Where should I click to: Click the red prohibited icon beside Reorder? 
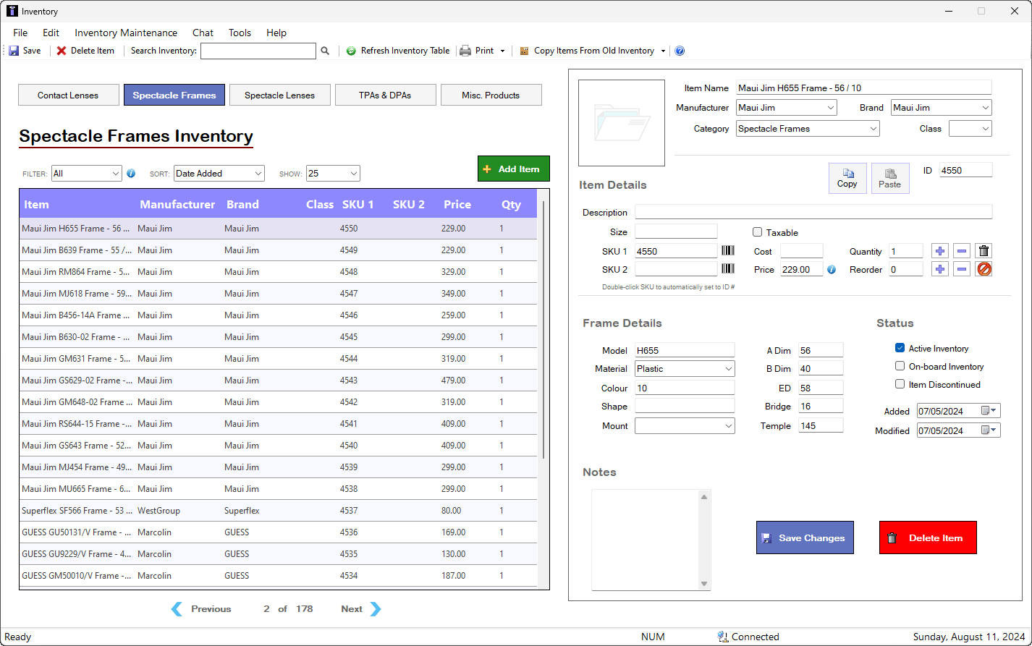click(x=984, y=269)
